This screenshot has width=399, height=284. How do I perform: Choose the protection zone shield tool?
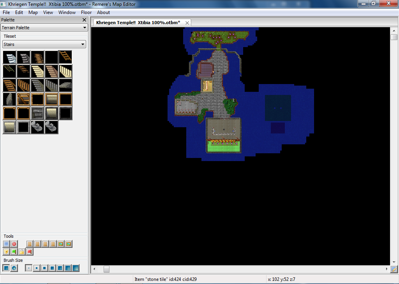pos(6,252)
